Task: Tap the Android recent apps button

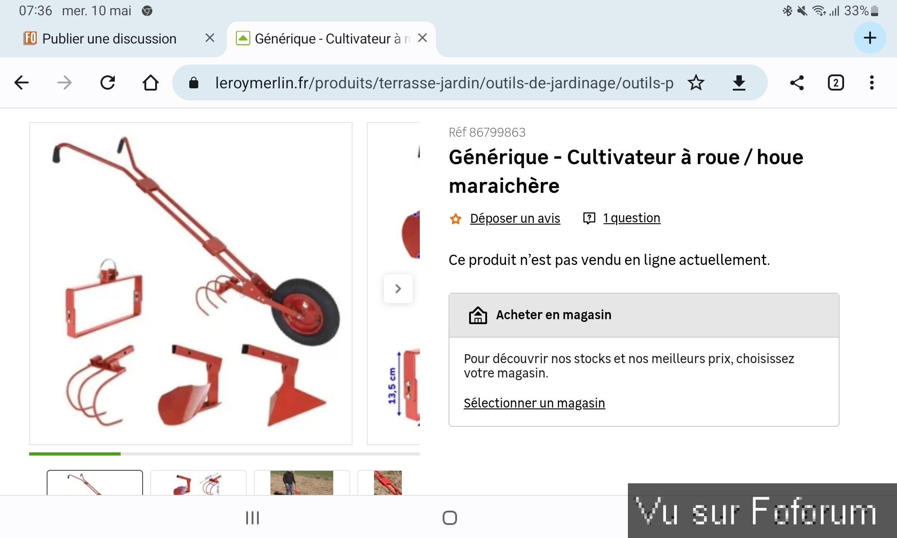Action: coord(253,518)
